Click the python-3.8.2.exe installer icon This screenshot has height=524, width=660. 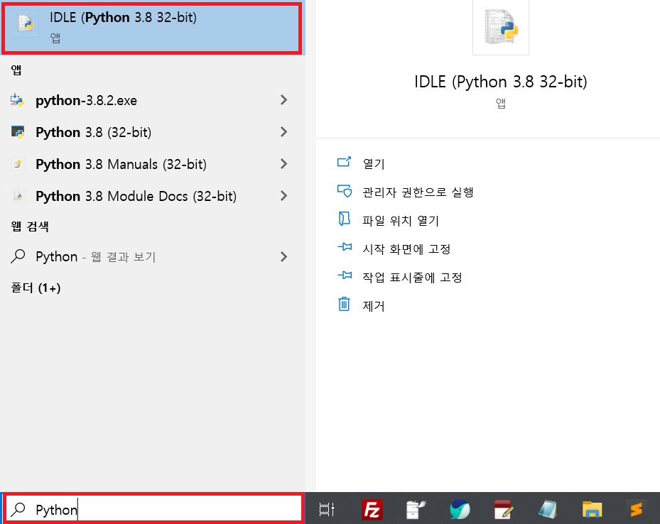click(17, 100)
